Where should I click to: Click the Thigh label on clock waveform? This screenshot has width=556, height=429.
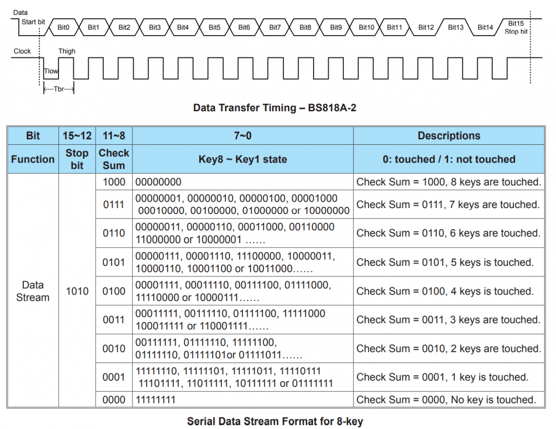[67, 51]
